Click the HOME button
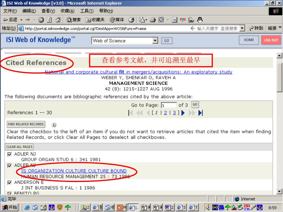The image size is (283, 212). [x=249, y=40]
